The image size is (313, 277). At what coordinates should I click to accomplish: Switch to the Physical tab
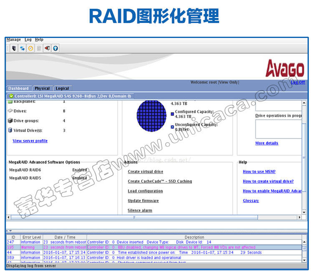[x=42, y=88]
